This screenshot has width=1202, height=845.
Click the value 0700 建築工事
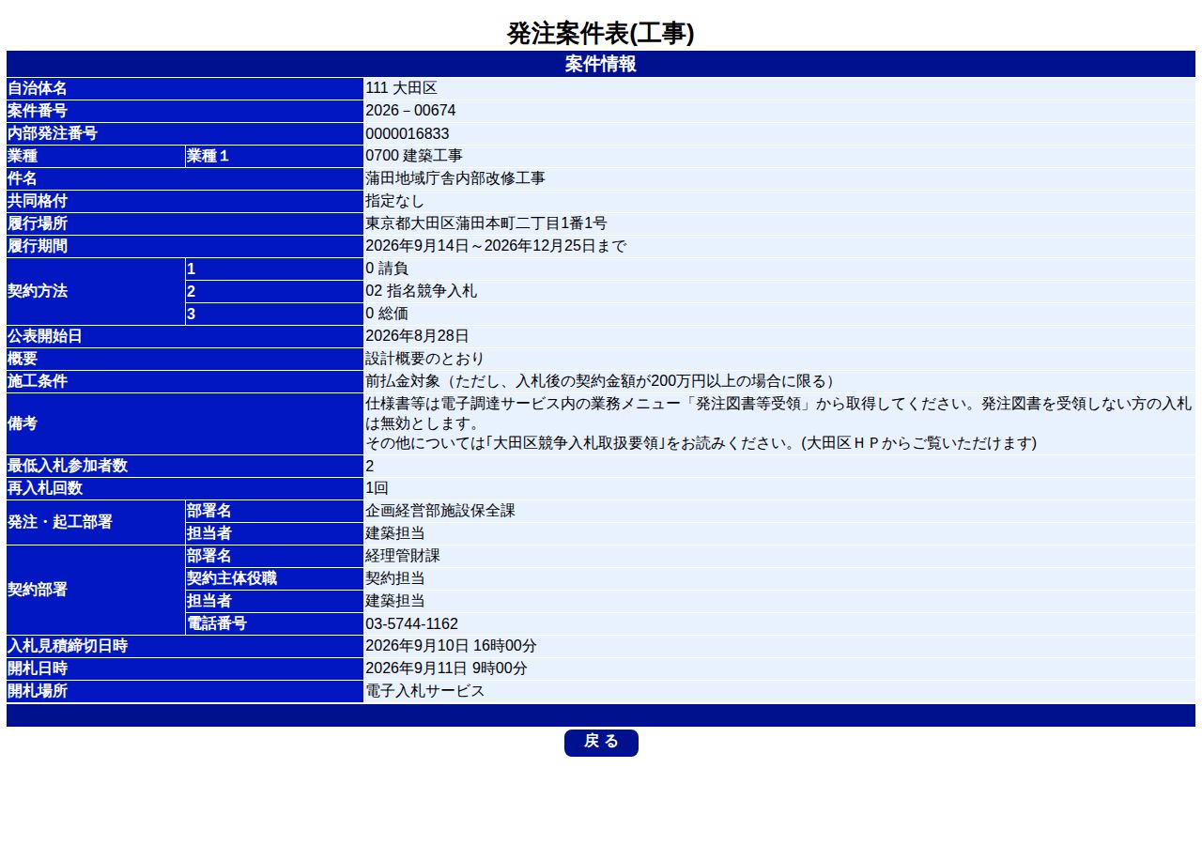point(414,156)
